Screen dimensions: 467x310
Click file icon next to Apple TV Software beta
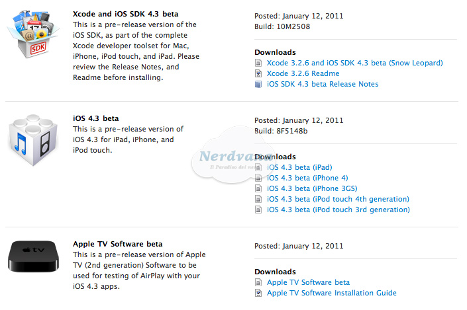tap(258, 282)
